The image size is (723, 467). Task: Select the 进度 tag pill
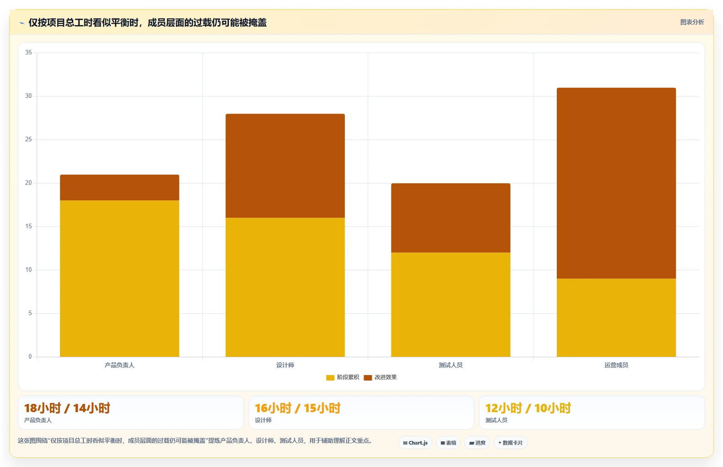[x=477, y=443]
